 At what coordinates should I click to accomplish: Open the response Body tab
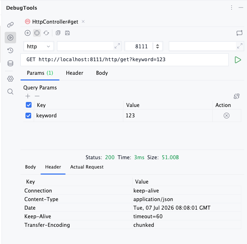click(30, 167)
